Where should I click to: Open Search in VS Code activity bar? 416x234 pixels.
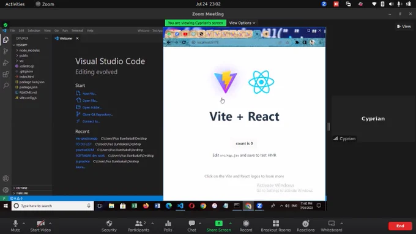[6, 86]
